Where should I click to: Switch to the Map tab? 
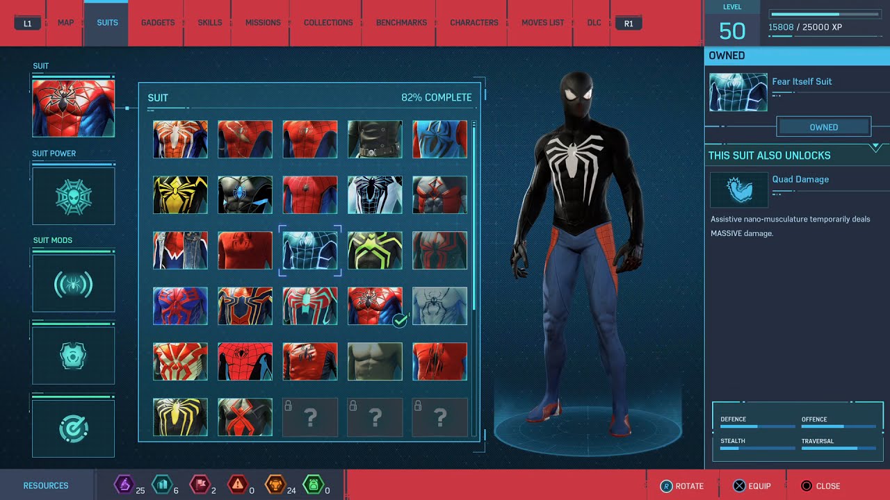(65, 23)
